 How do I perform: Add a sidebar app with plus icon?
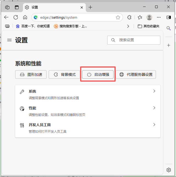(169, 45)
